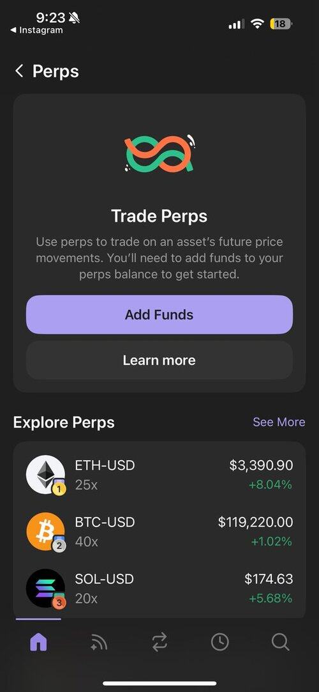The height and width of the screenshot is (692, 319).
Task: Click the Add Funds button
Action: click(159, 314)
